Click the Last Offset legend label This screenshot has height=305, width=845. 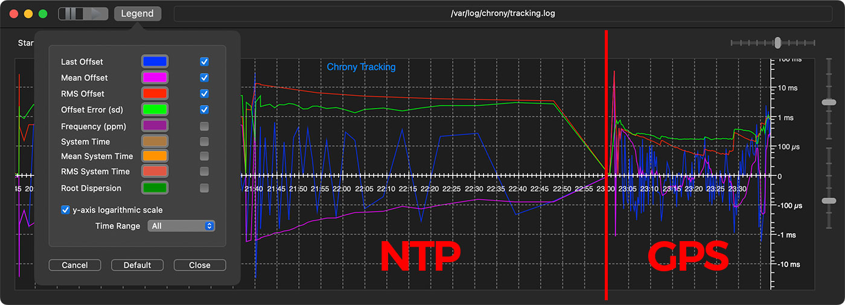(82, 61)
